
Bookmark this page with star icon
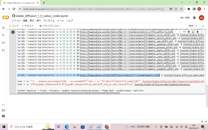coord(181,9)
